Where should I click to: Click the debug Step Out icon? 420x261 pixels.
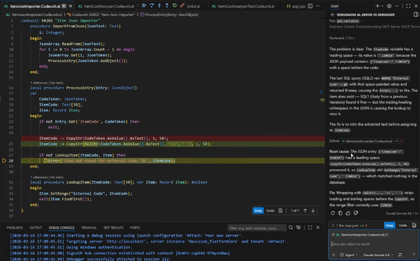167,5
